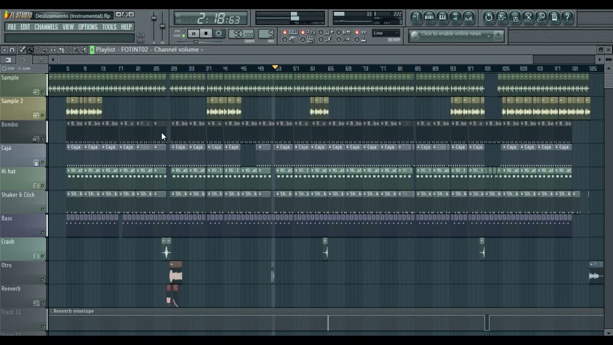The image size is (613, 345).
Task: Click the help question mark icon
Action: point(567,18)
